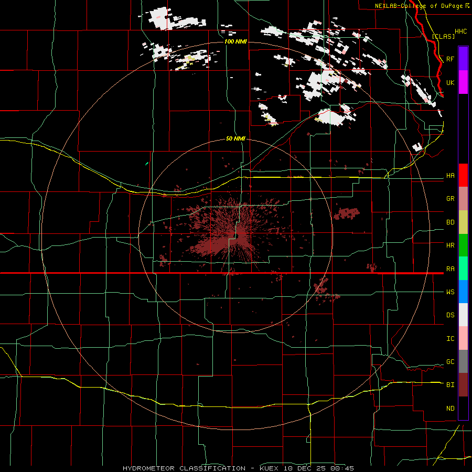Click the gray GC legend swatch
Screen dimensions: 472x472
[x=463, y=361]
